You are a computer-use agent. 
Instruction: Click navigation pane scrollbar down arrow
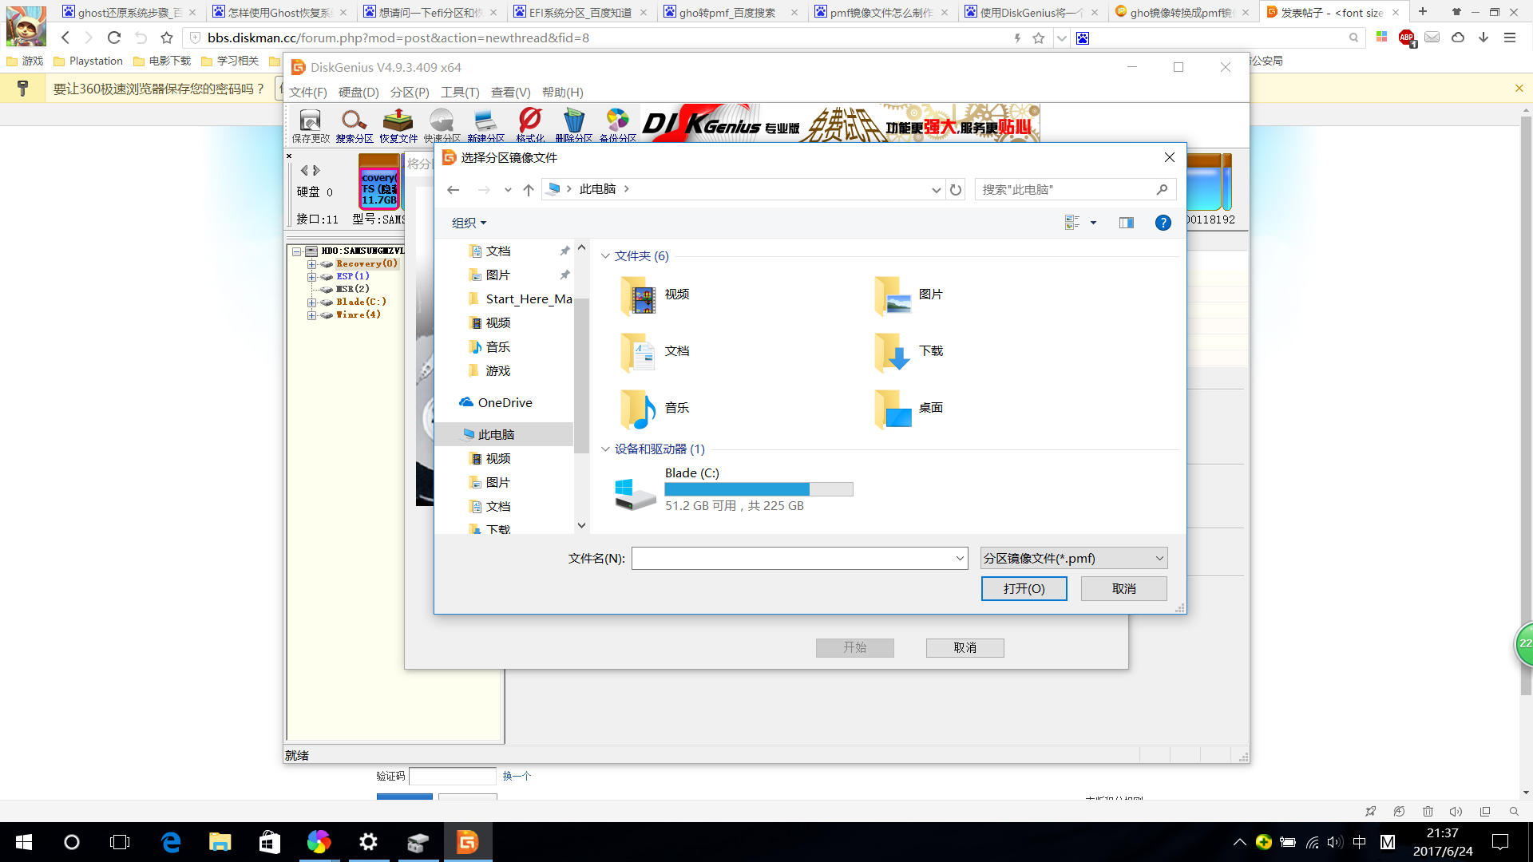tap(581, 525)
